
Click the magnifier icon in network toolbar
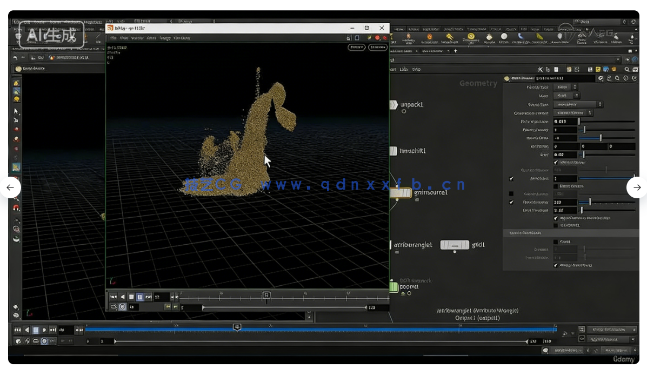point(626,70)
